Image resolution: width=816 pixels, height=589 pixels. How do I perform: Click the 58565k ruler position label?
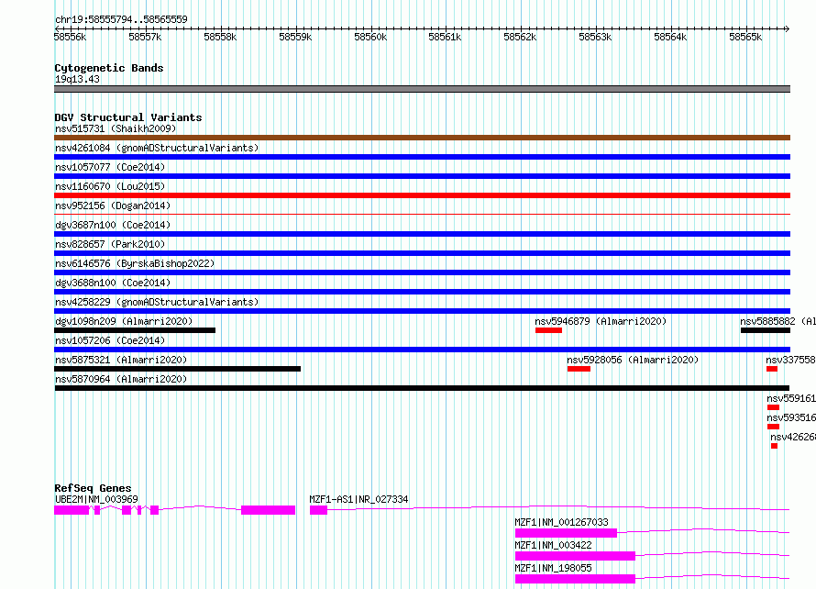pyautogui.click(x=745, y=37)
